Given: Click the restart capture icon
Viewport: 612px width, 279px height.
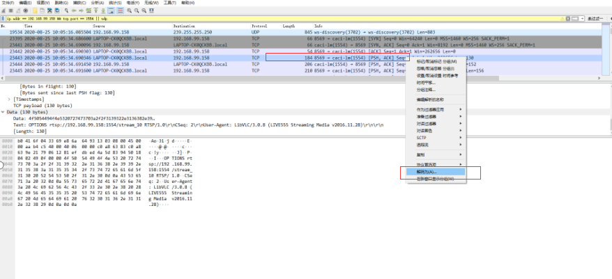Looking at the screenshot, I should (x=18, y=10).
